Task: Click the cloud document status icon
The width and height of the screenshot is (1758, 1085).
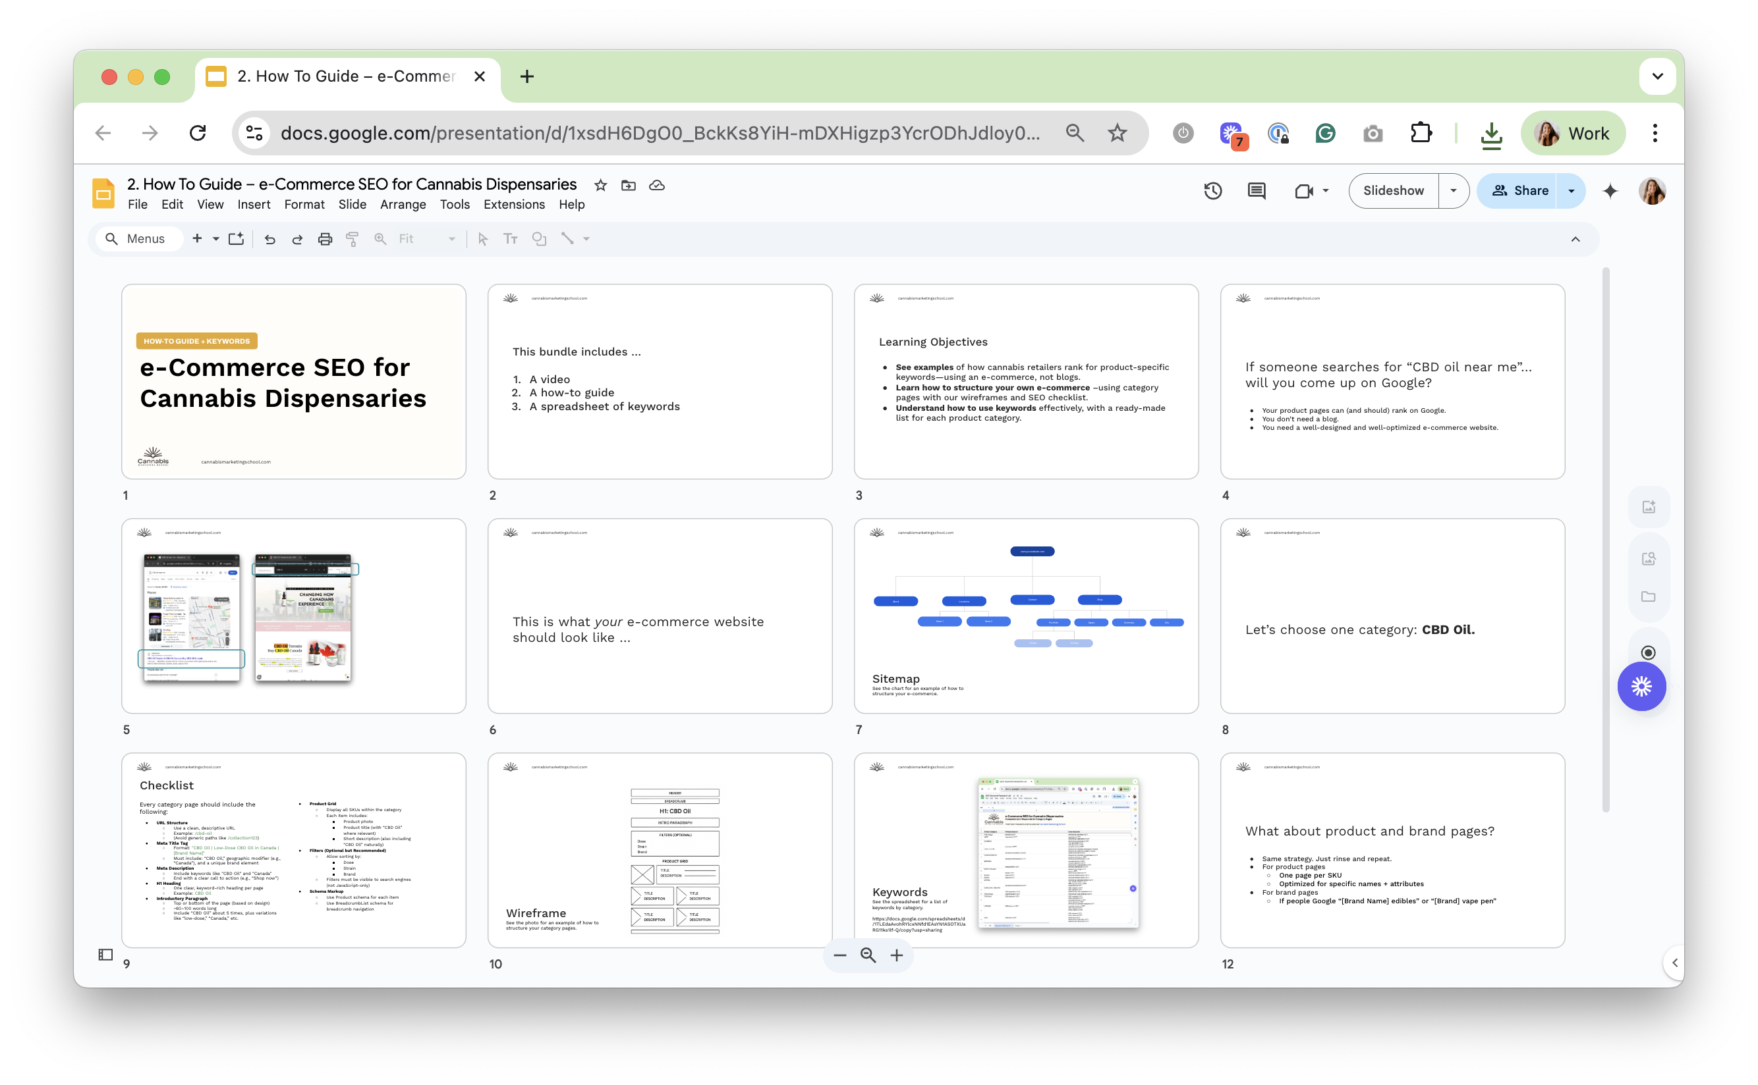Action: click(x=656, y=185)
